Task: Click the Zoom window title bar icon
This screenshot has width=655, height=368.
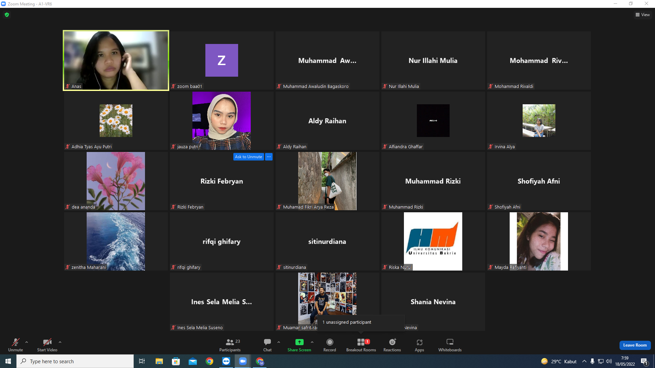Action: (x=3, y=4)
